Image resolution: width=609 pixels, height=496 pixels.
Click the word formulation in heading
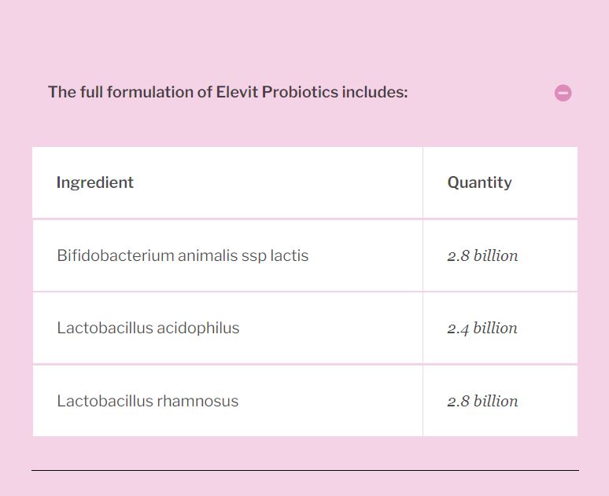(x=158, y=93)
